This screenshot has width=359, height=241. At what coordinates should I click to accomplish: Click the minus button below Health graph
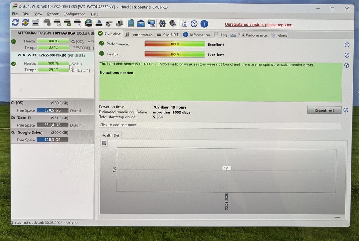click(x=337, y=217)
